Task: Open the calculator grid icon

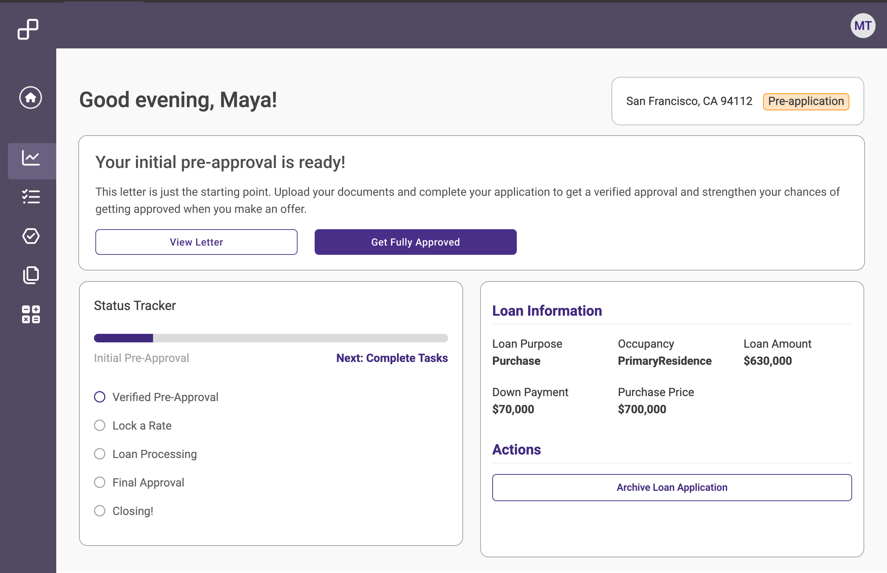Action: point(31,314)
